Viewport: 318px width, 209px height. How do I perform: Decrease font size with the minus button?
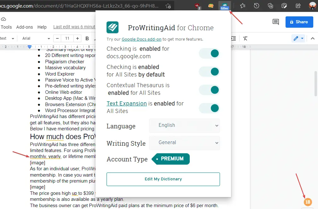[x=57, y=38]
